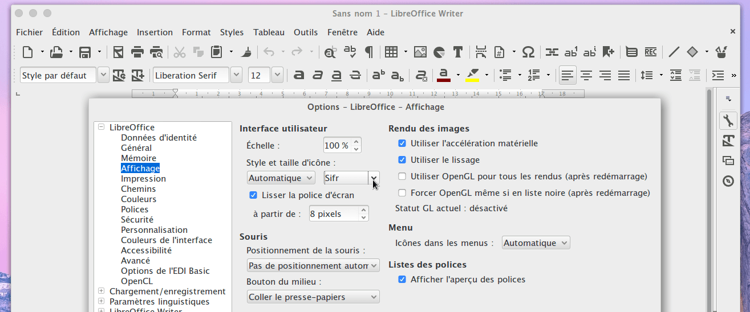Insert a text box with the T icon
Image resolution: width=750 pixels, height=312 pixels.
tap(457, 52)
